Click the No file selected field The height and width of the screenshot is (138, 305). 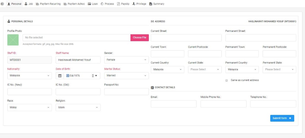pyautogui.click(x=77, y=38)
